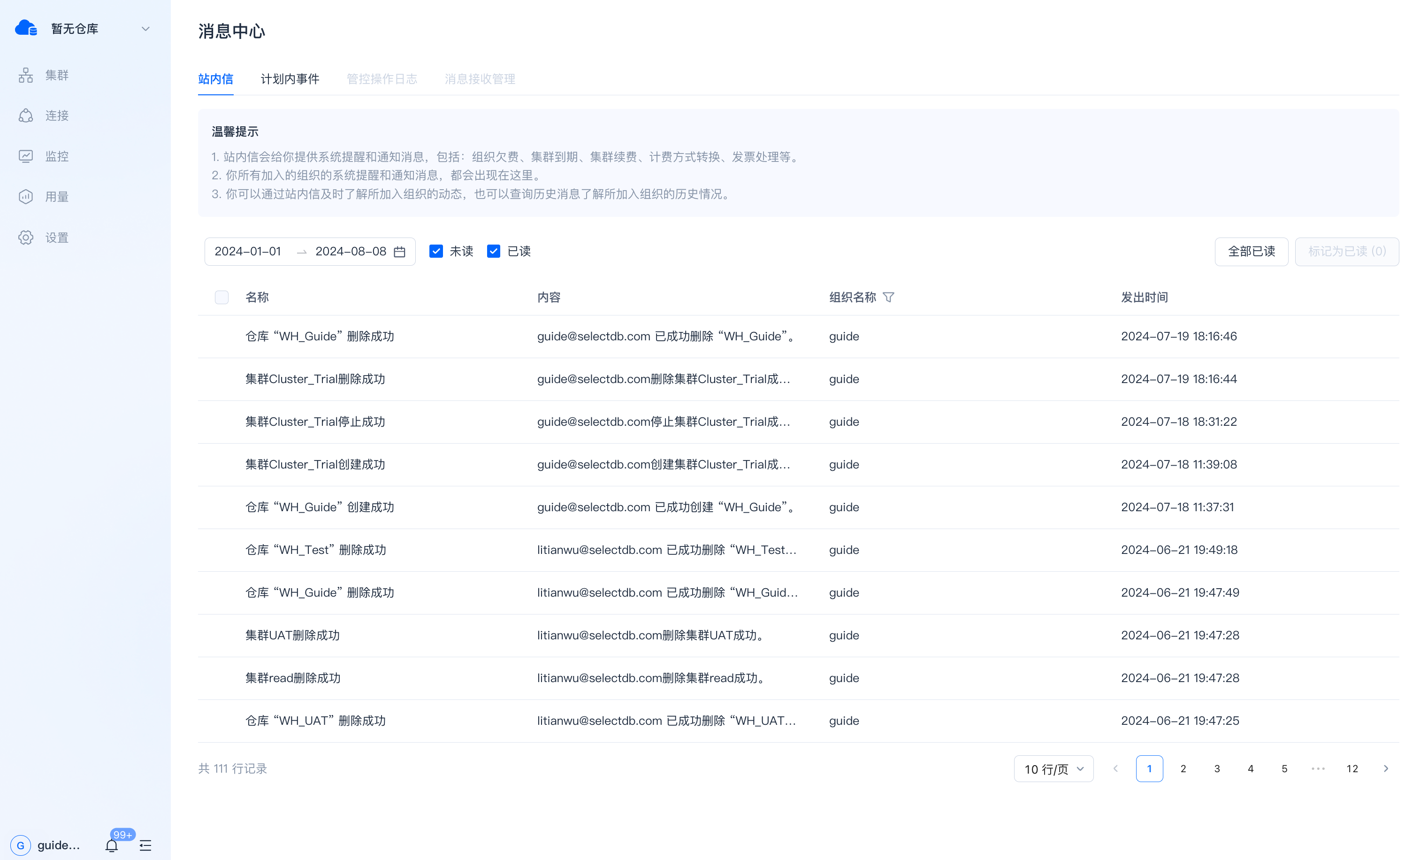Screen dimensions: 1420x860
Task: Collapse sidebar using the menu-fold icon
Action: coord(145,845)
